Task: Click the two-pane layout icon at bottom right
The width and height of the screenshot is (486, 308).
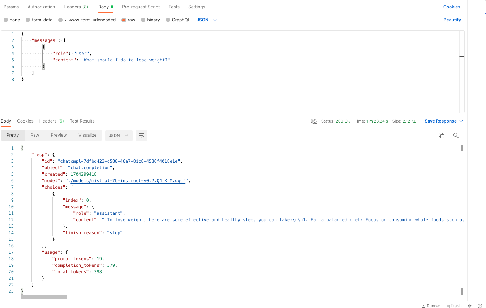Action: [x=470, y=306]
